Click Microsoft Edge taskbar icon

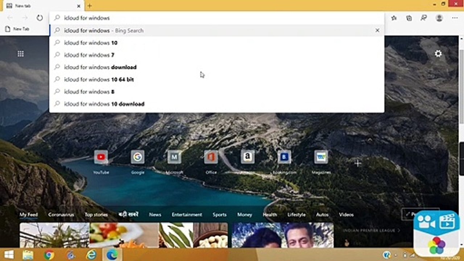pos(112,255)
